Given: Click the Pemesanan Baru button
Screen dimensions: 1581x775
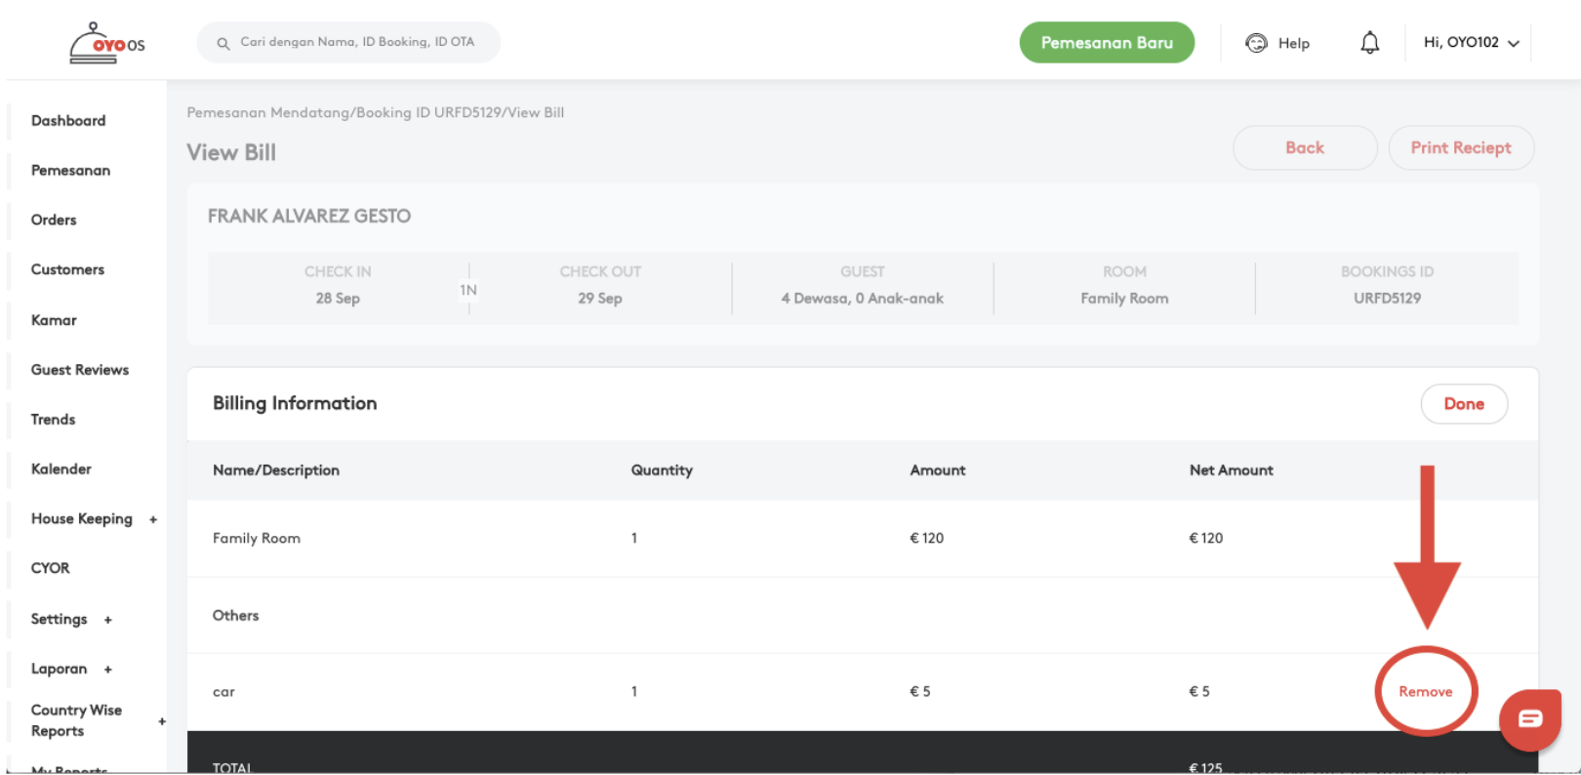Looking at the screenshot, I should pos(1107,43).
